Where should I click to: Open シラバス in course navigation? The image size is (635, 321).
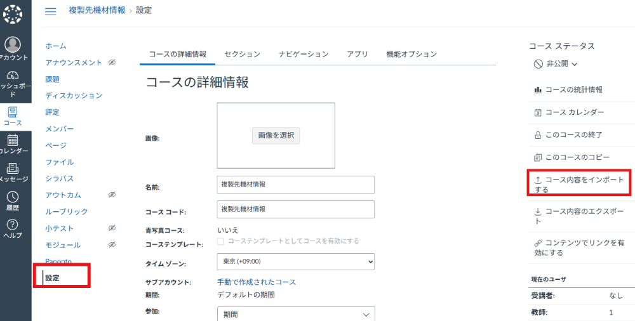[x=60, y=178]
